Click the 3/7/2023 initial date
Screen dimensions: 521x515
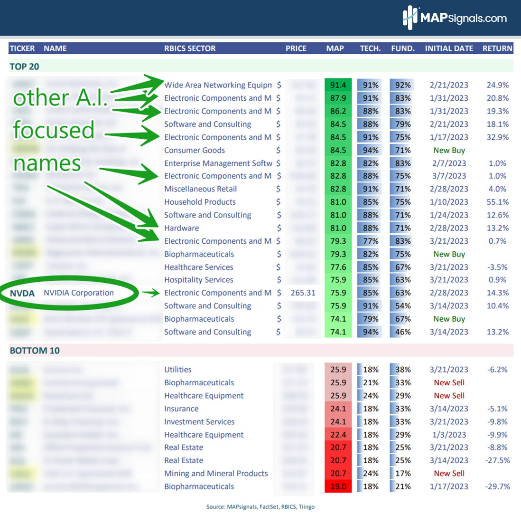(449, 176)
